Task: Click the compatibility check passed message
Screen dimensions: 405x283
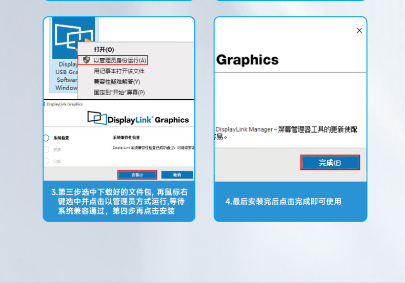Action: (x=153, y=148)
